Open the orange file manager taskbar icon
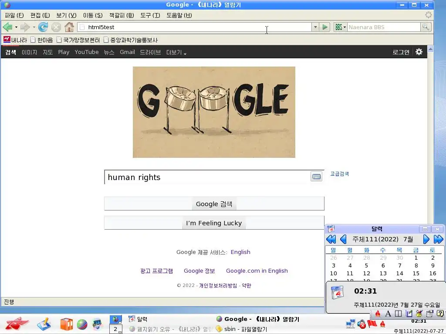Image resolution: width=446 pixels, height=334 pixels. coord(66,324)
